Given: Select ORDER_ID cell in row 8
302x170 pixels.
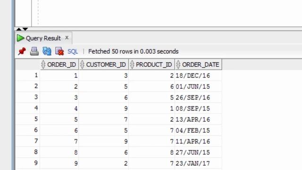Looking at the screenshot, I should point(59,153).
